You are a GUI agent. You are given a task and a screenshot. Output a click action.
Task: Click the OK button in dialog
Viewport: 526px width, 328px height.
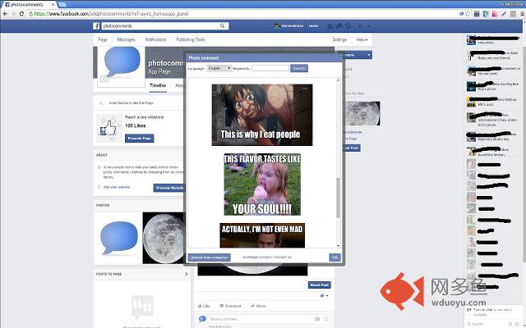pyautogui.click(x=335, y=257)
